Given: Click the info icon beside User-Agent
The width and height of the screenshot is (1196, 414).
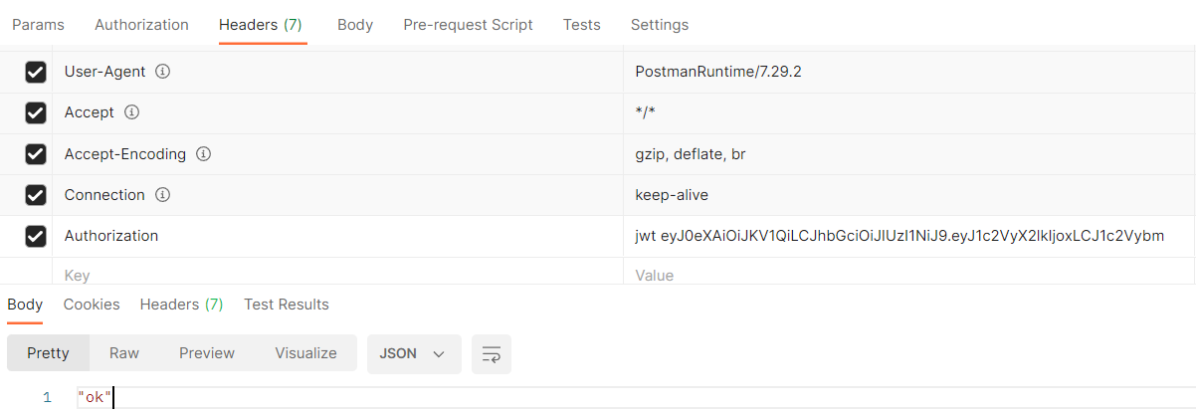Looking at the screenshot, I should [x=163, y=72].
